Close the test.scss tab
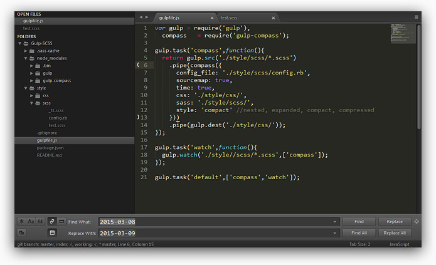The height and width of the screenshot is (265, 436). click(x=274, y=18)
